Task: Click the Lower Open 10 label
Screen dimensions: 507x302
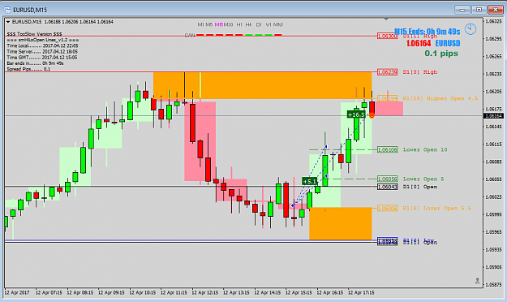Action: click(425, 149)
